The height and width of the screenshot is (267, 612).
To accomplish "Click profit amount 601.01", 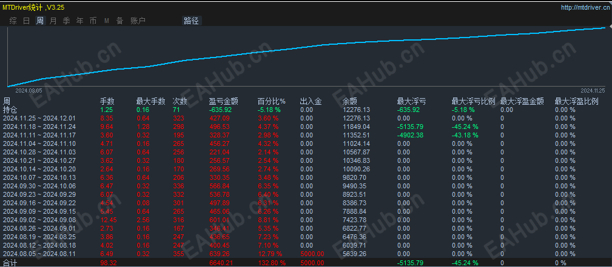I will (x=220, y=220).
